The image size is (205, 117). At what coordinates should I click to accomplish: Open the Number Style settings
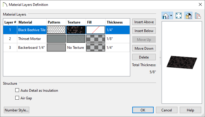(17, 110)
